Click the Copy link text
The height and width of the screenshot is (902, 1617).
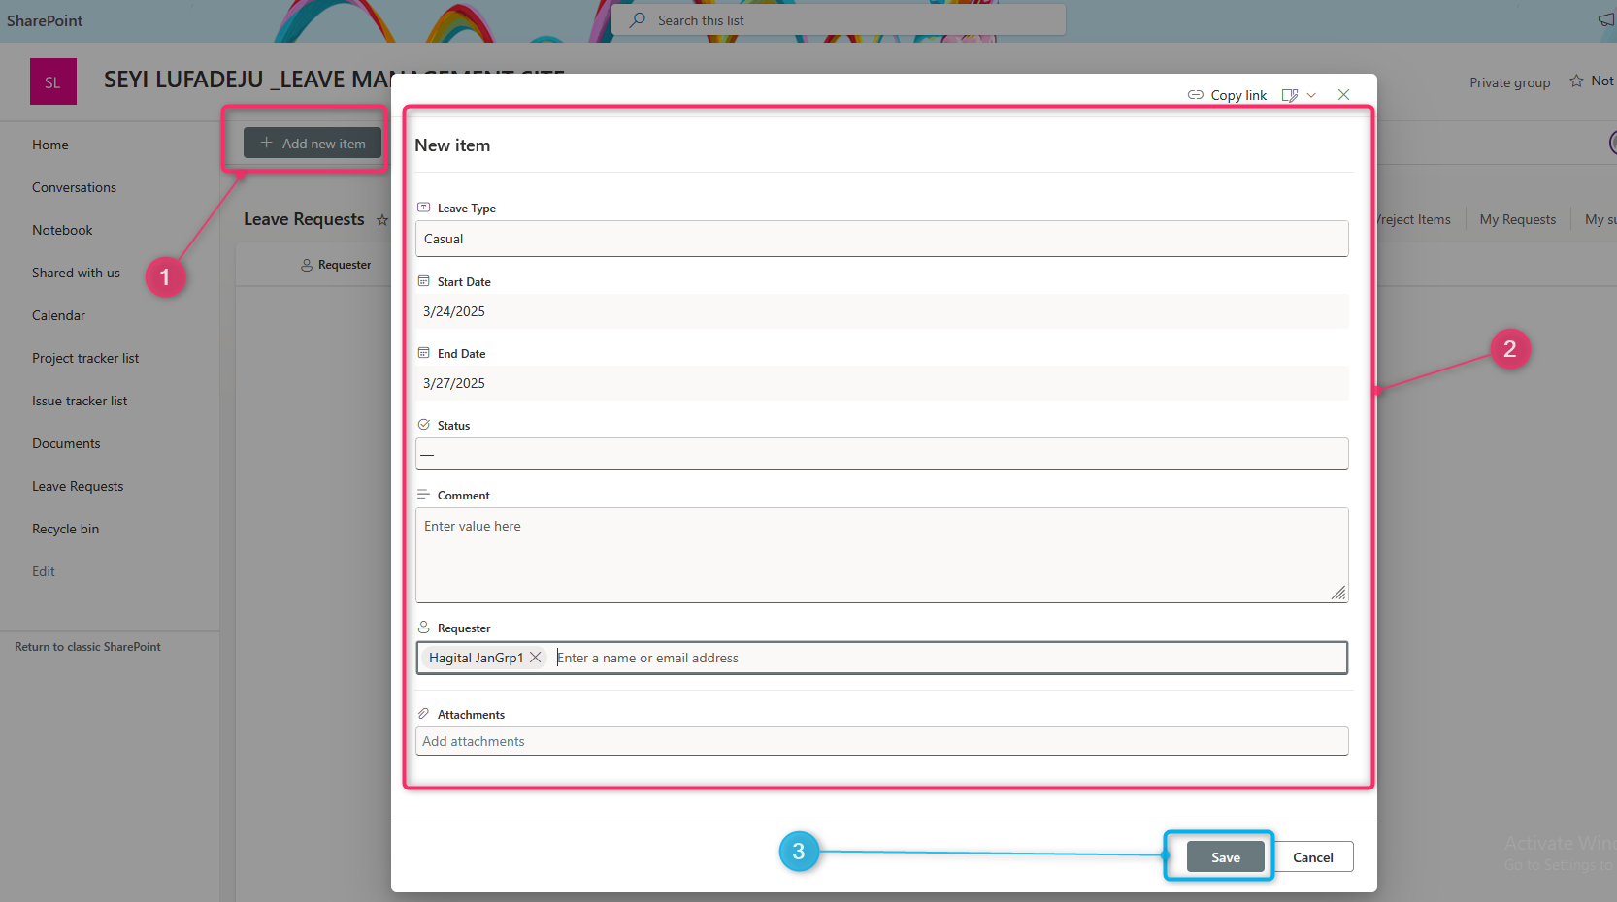(1238, 95)
